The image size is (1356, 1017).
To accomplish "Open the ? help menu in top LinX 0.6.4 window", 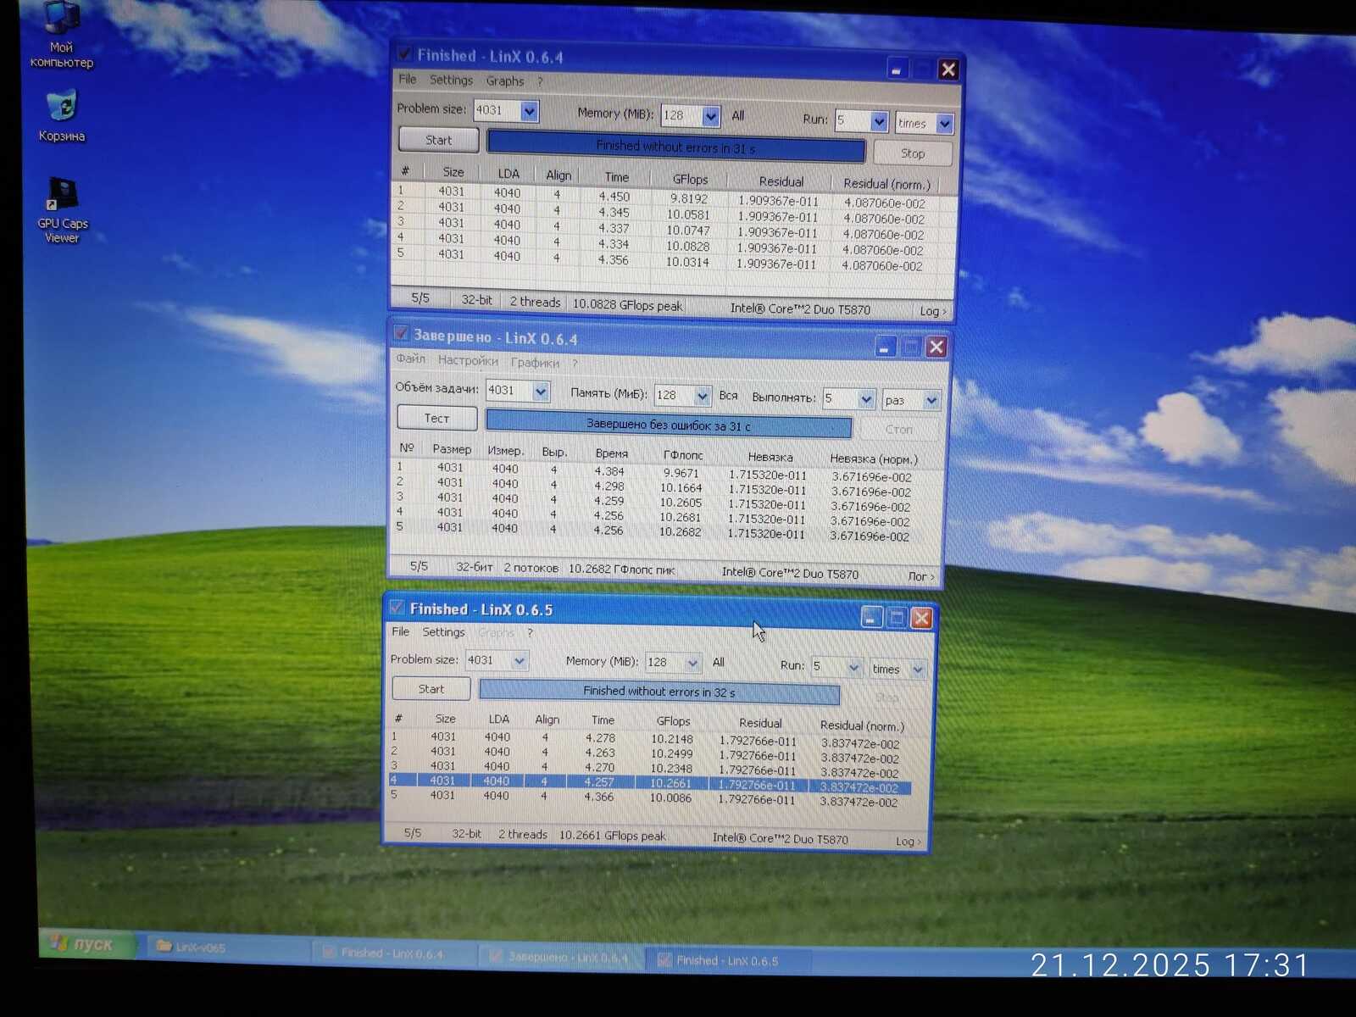I will [x=540, y=81].
